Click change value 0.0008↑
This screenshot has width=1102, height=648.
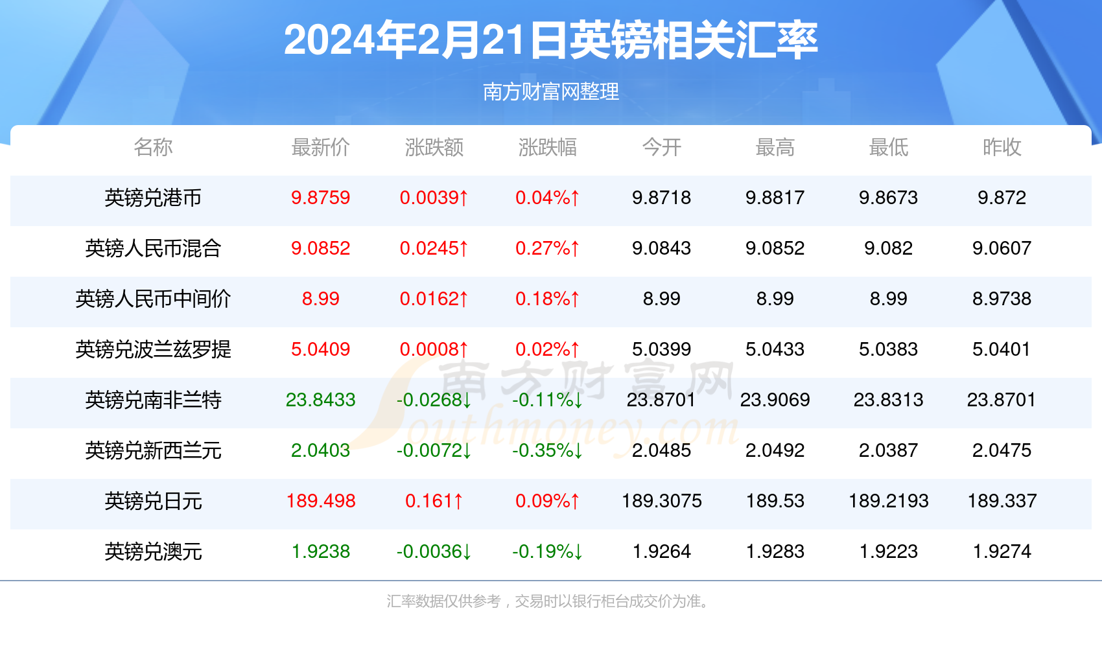point(434,349)
